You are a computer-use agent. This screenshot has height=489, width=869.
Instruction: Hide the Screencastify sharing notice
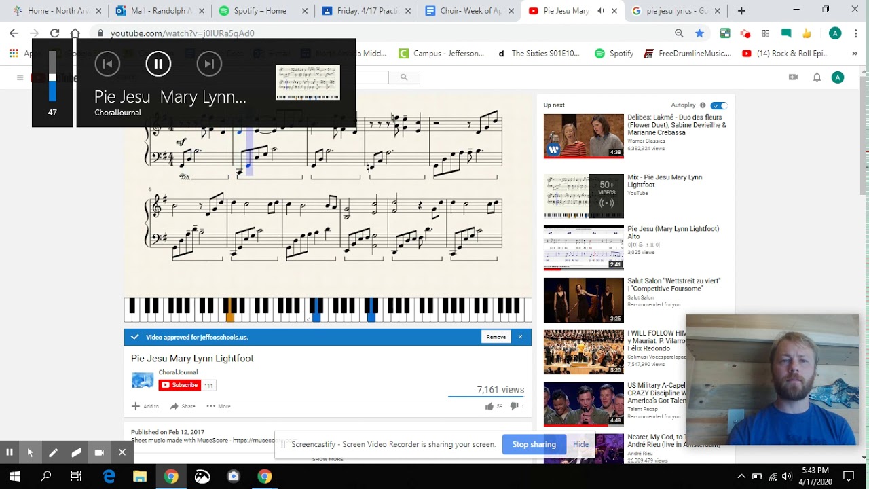click(x=580, y=444)
